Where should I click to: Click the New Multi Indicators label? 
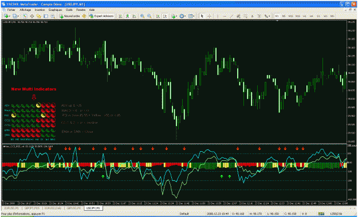click(x=34, y=89)
